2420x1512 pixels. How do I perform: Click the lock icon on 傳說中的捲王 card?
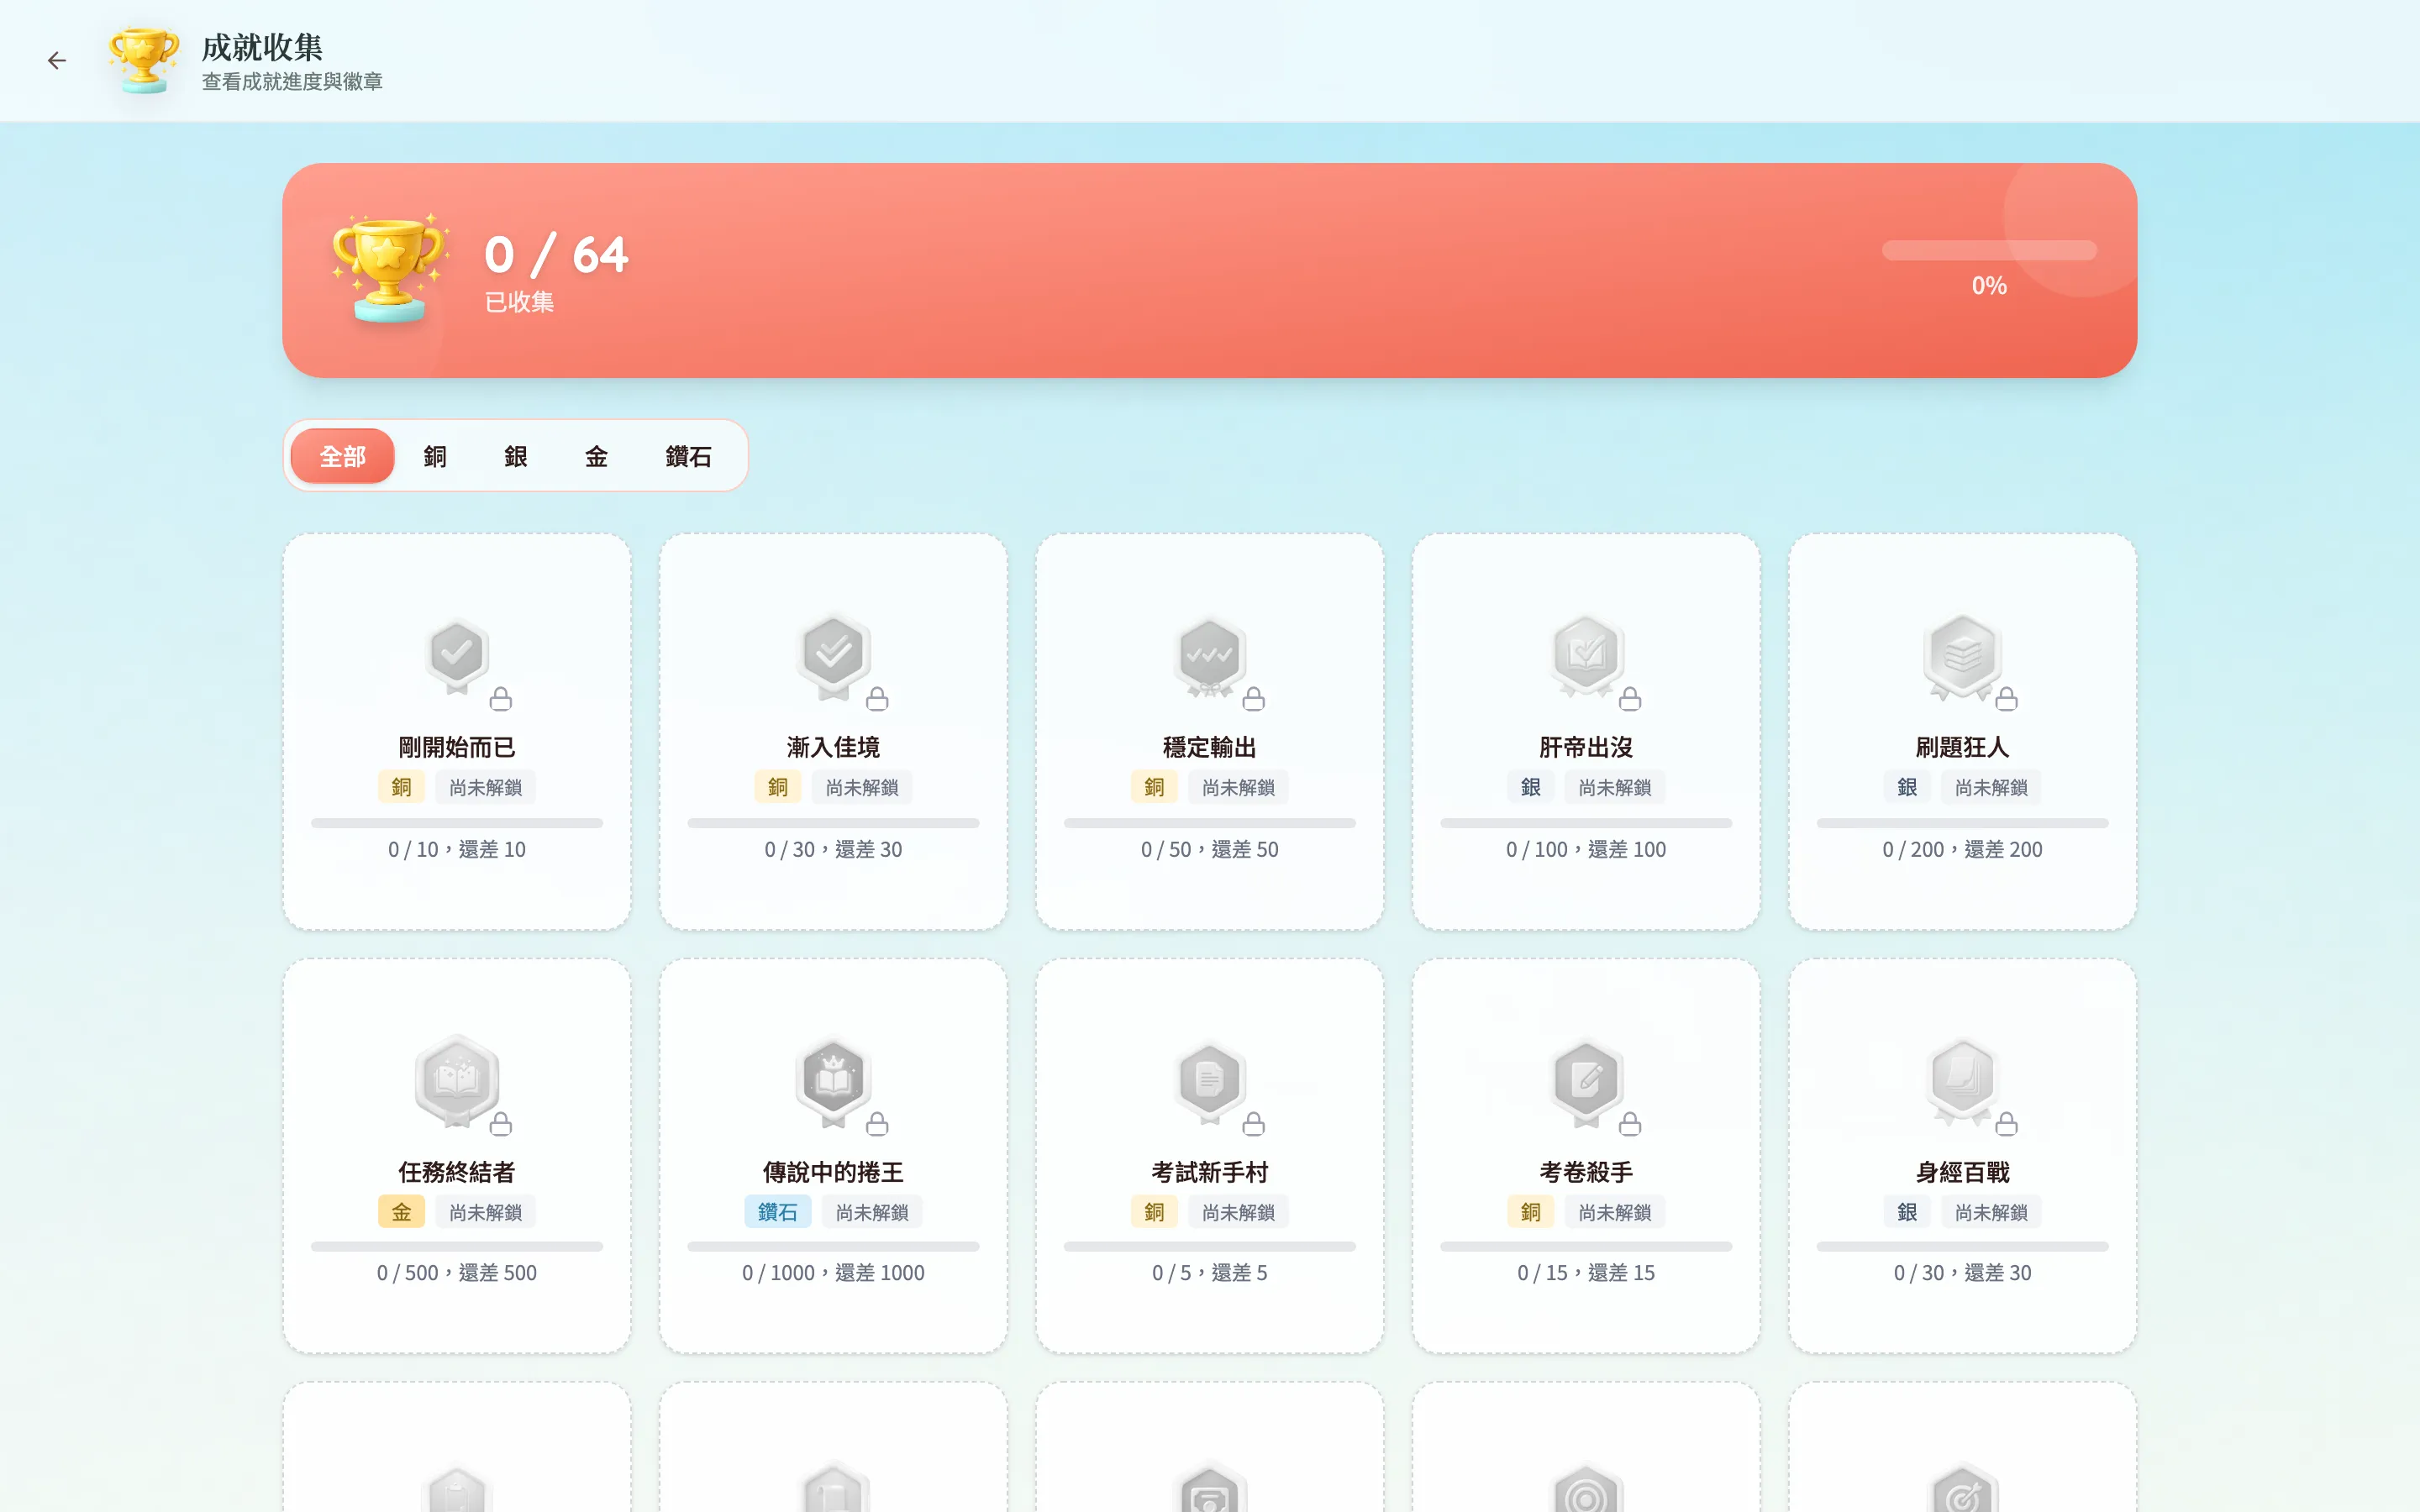(x=877, y=1124)
